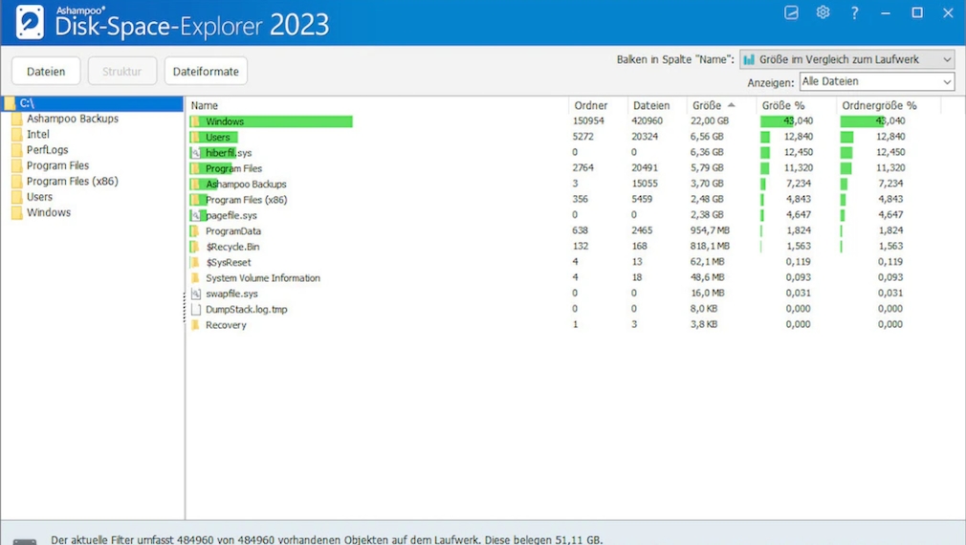Open the Anzeigen Alle Dateien dropdown

pyautogui.click(x=877, y=81)
